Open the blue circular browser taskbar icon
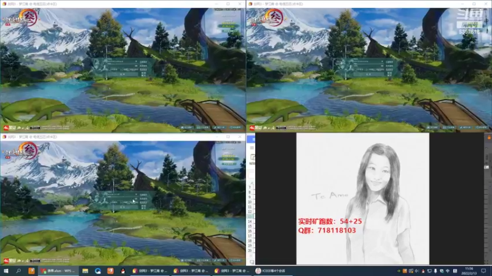492x276 pixels. (98, 270)
